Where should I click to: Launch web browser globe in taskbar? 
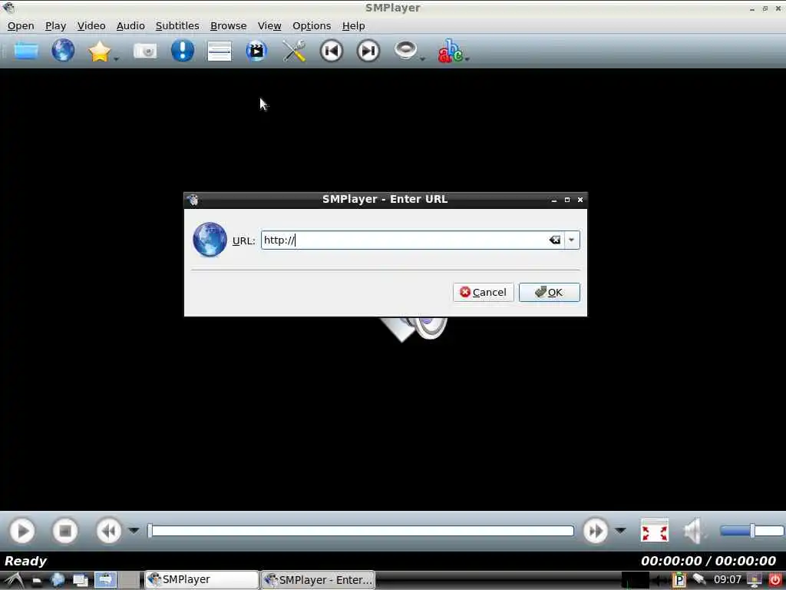click(58, 580)
